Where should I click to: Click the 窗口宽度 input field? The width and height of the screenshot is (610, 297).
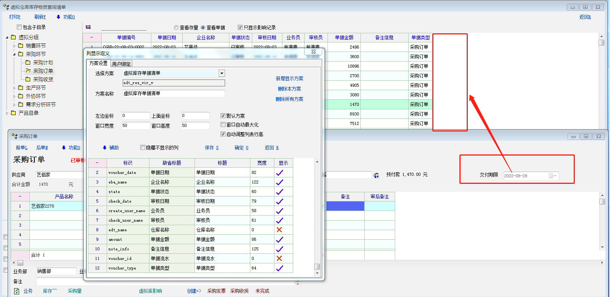point(135,126)
